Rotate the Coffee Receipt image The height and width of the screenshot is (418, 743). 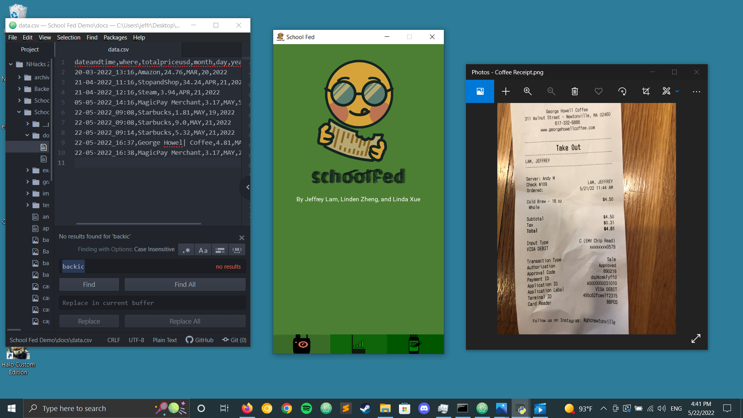622,91
